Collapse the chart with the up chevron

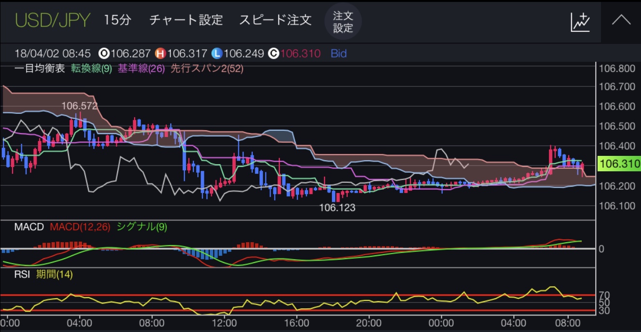(621, 21)
